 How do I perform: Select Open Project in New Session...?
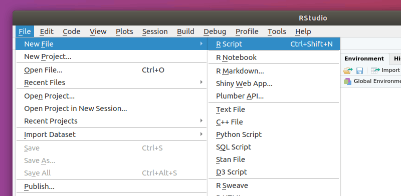[111, 108]
